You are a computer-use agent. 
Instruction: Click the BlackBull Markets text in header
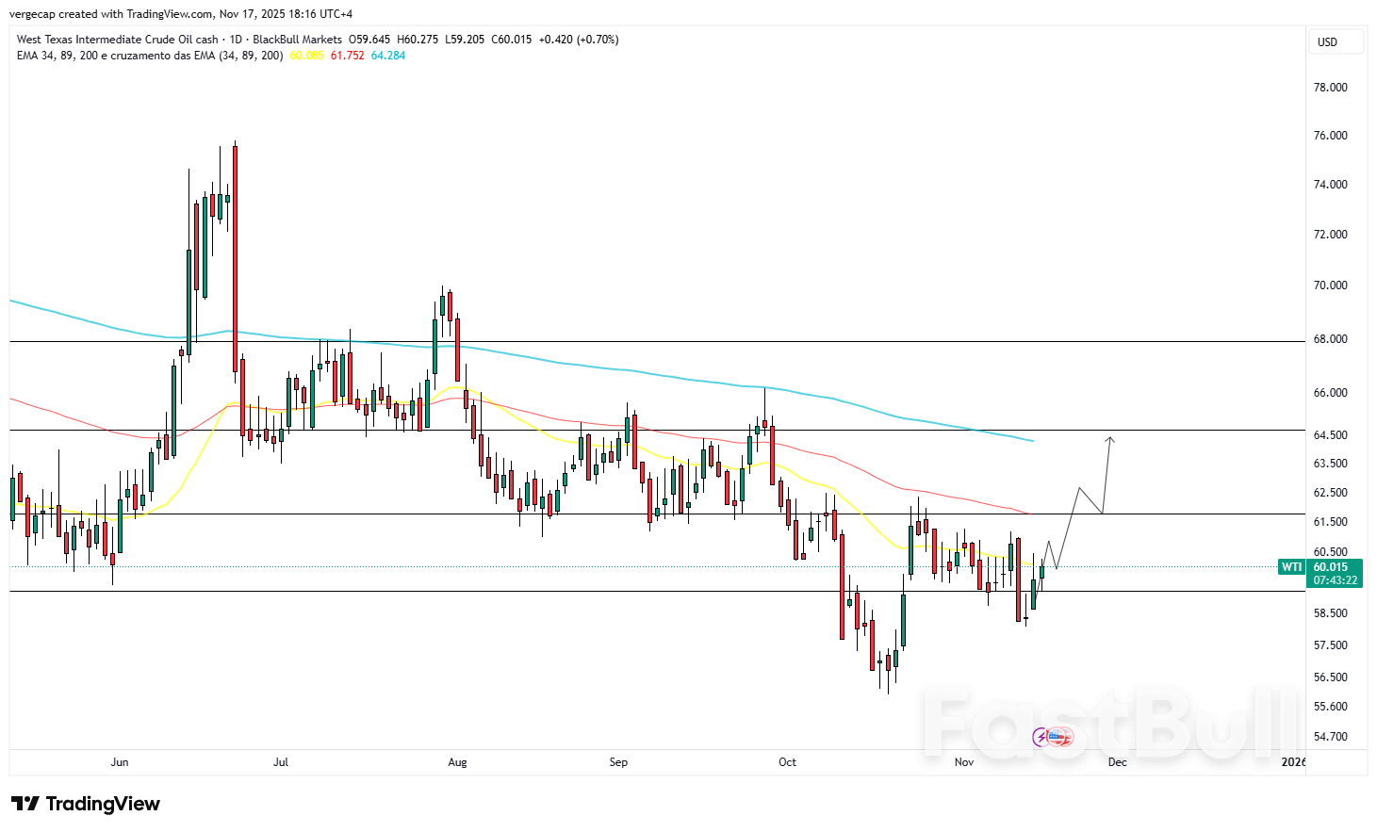point(297,40)
